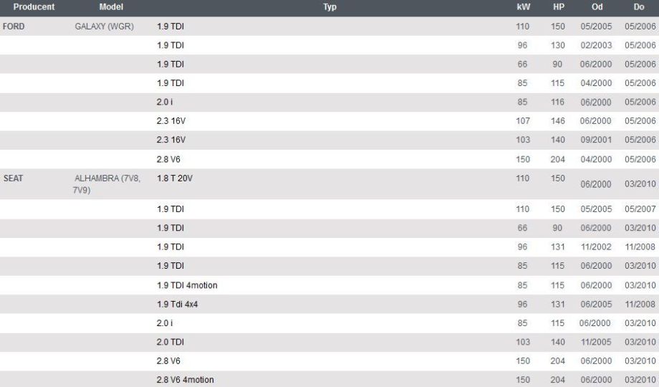Screen dimensions: 659x387
Task: Select the Ford 2.0 i row
Action: [x=329, y=102]
